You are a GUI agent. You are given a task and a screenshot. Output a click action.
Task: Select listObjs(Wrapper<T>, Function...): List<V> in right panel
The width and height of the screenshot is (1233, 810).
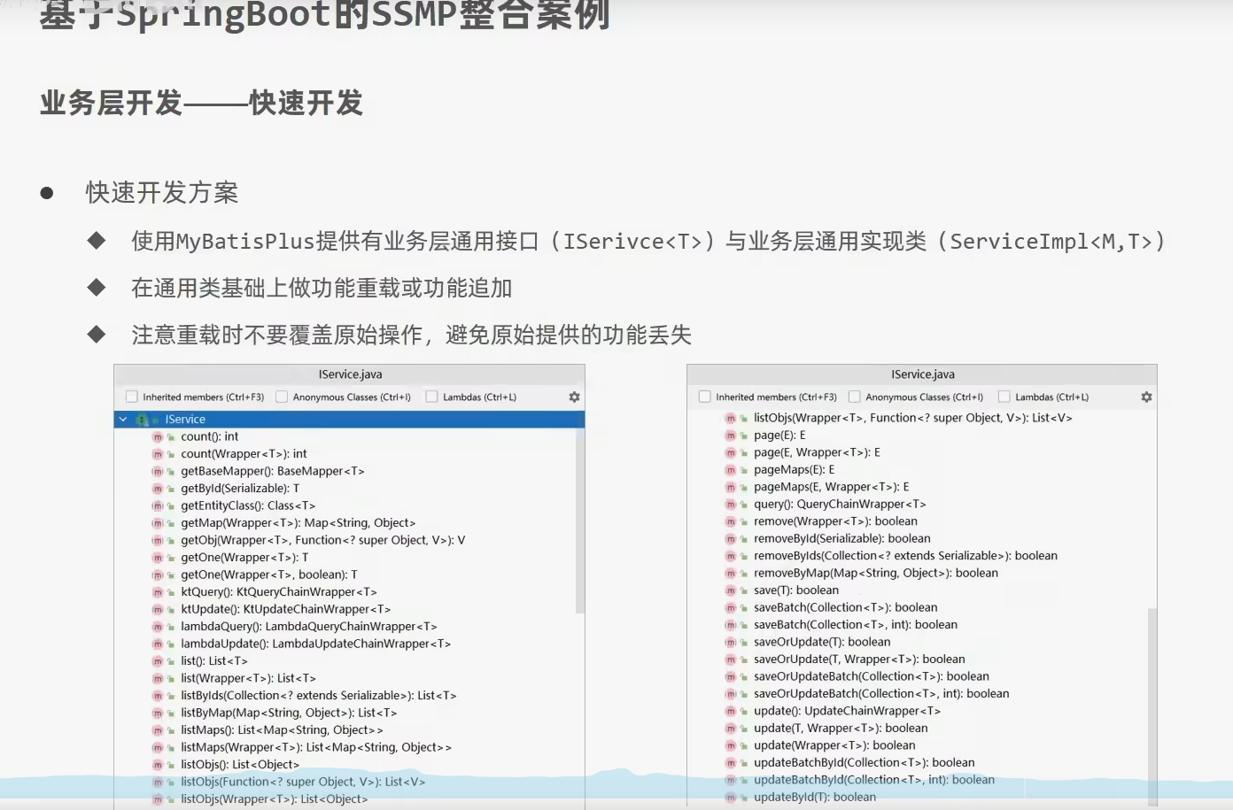click(x=918, y=418)
